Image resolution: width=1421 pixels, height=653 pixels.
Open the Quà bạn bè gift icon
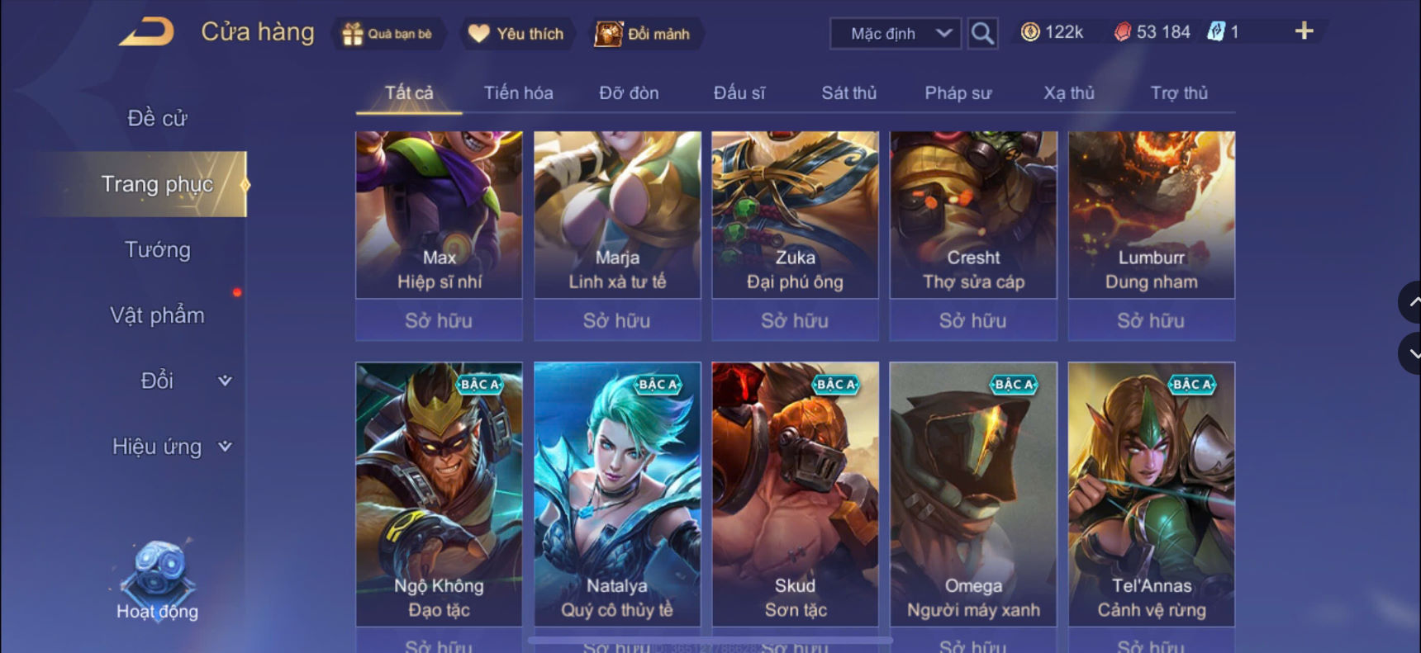(x=353, y=34)
